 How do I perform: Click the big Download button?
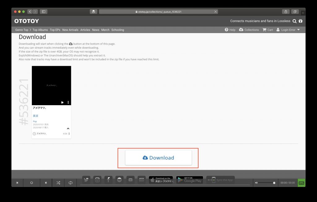(x=158, y=158)
